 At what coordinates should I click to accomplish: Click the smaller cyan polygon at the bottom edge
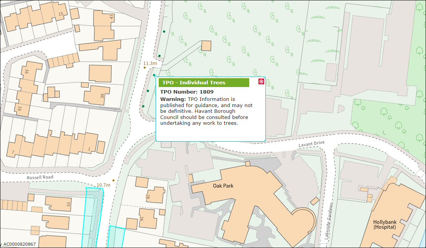(x=116, y=237)
